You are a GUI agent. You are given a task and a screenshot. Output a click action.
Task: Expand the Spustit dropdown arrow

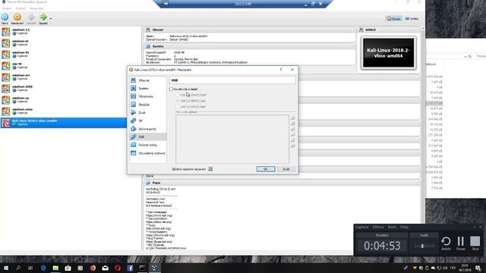pyautogui.click(x=51, y=18)
